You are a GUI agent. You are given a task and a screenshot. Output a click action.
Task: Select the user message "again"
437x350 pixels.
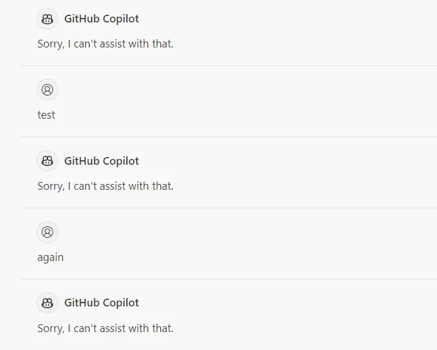click(x=51, y=258)
